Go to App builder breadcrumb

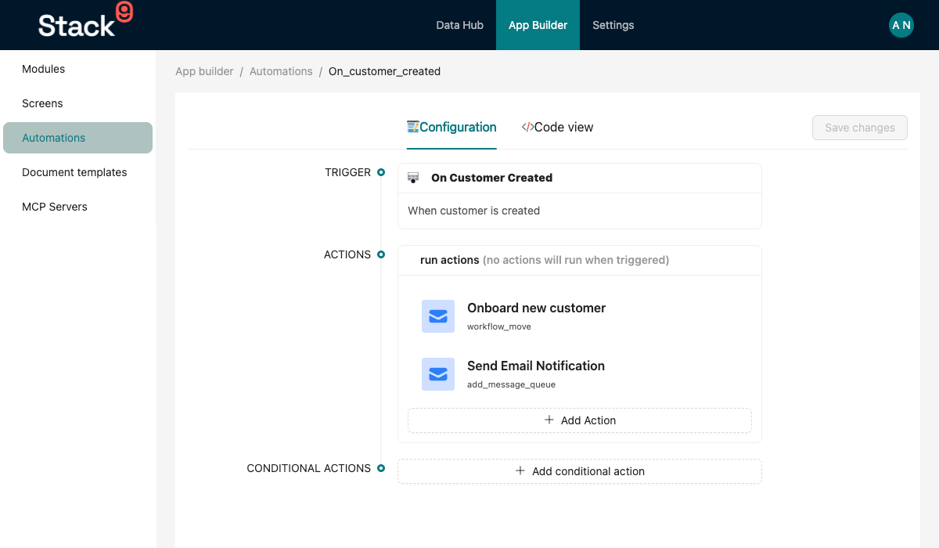point(204,71)
